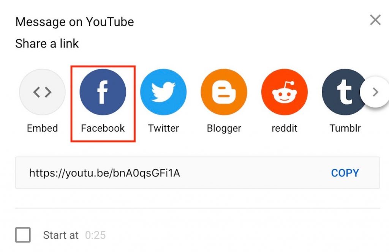Close the share dialog
Screen dimensions: 389x252
[x=375, y=20]
